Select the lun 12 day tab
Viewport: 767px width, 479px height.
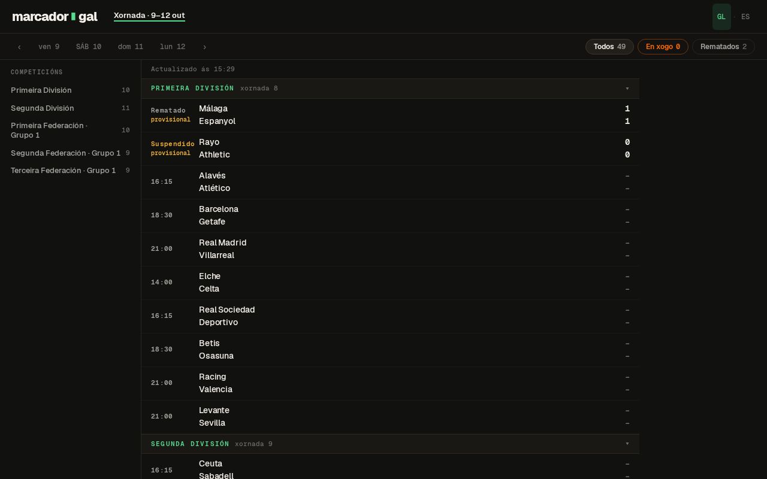pos(173,47)
